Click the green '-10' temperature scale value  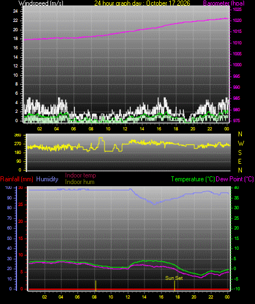[236, 289]
